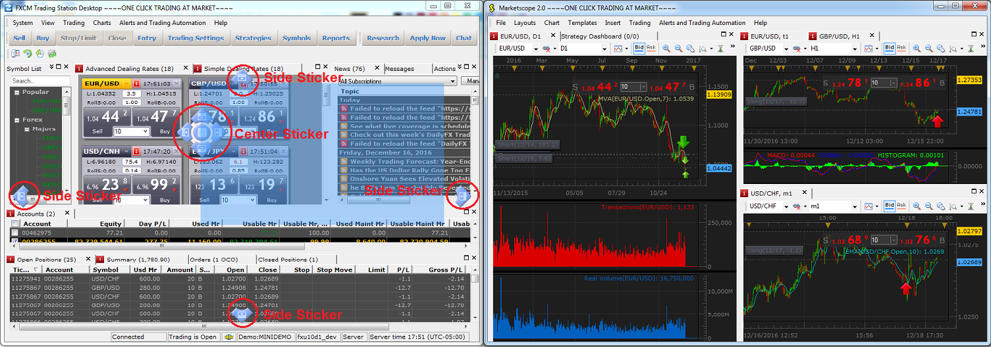Viewport: 991px width, 347px height.
Task: Open yellow dropdown arrow on EUR/USD rate tile
Action: [126, 83]
